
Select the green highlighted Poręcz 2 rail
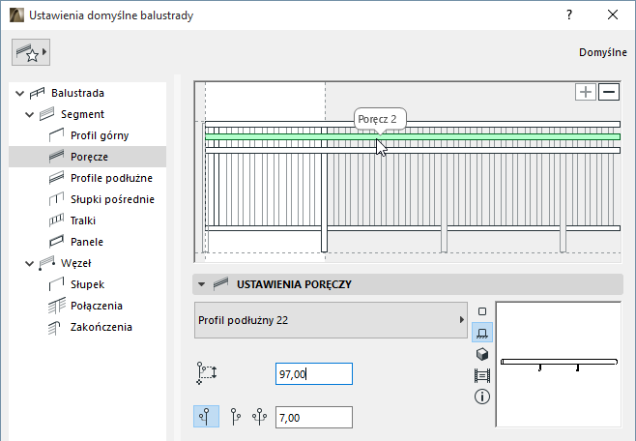tap(413, 136)
